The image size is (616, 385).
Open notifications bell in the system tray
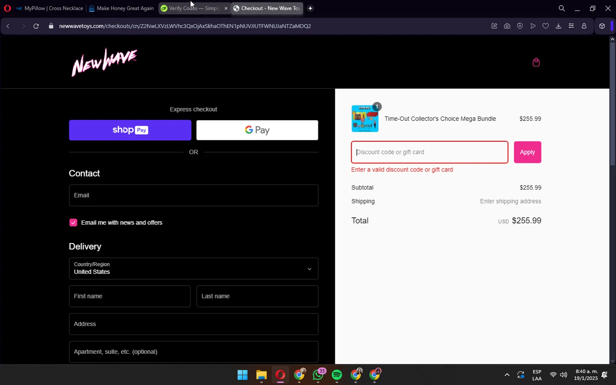tap(605, 375)
